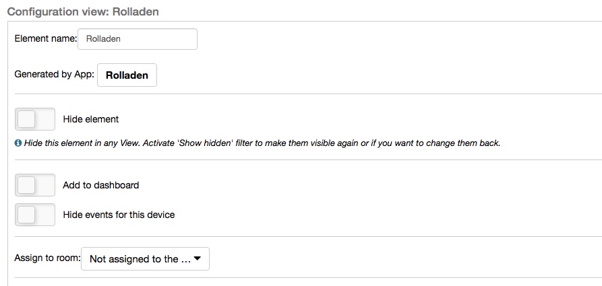The image size is (602, 286).
Task: Click the 'Hide events for this device' label
Action: pyautogui.click(x=119, y=215)
